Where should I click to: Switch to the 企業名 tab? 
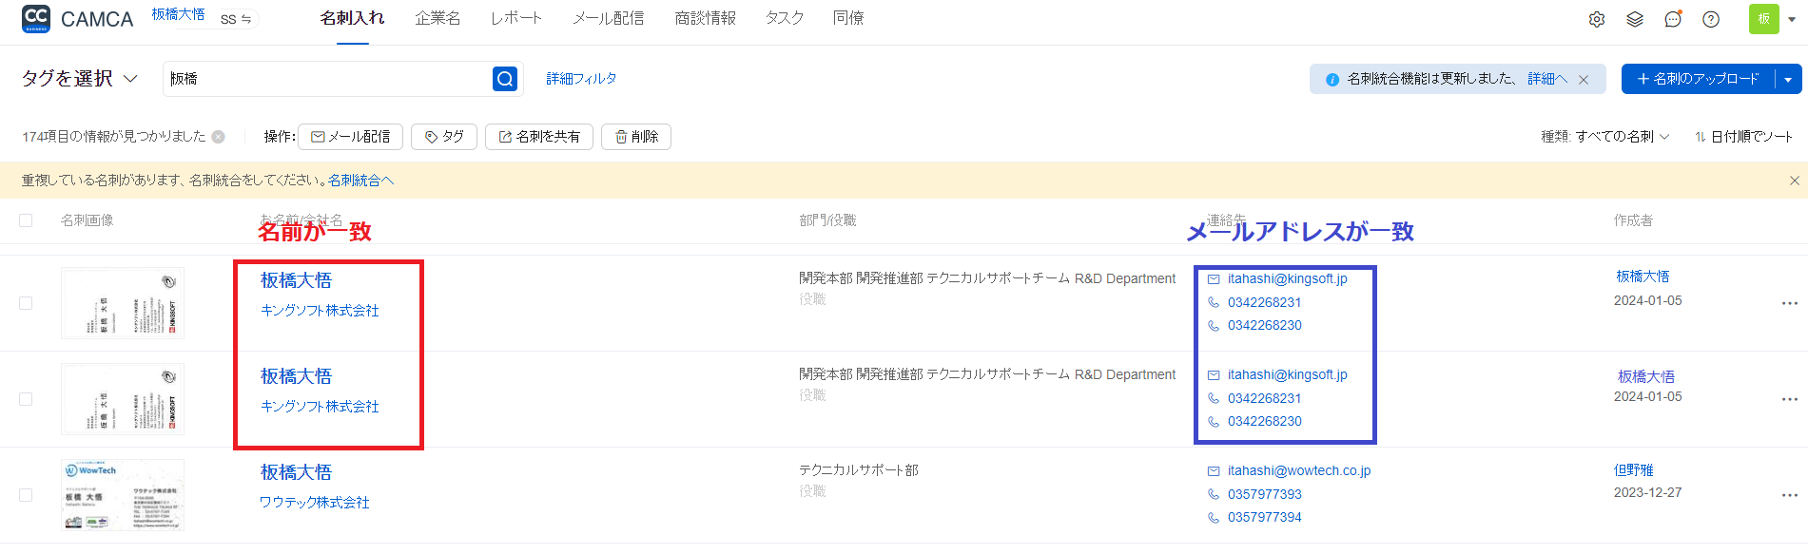(x=437, y=18)
